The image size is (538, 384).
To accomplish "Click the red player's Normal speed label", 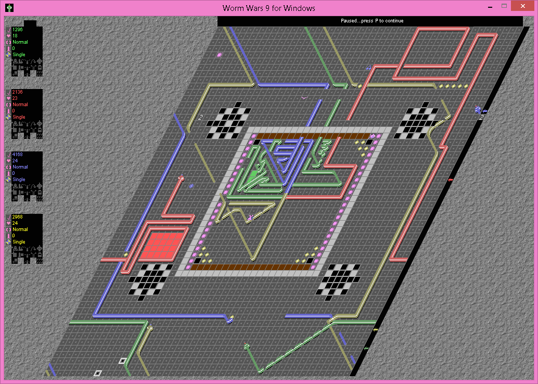I will pyautogui.click(x=20, y=105).
